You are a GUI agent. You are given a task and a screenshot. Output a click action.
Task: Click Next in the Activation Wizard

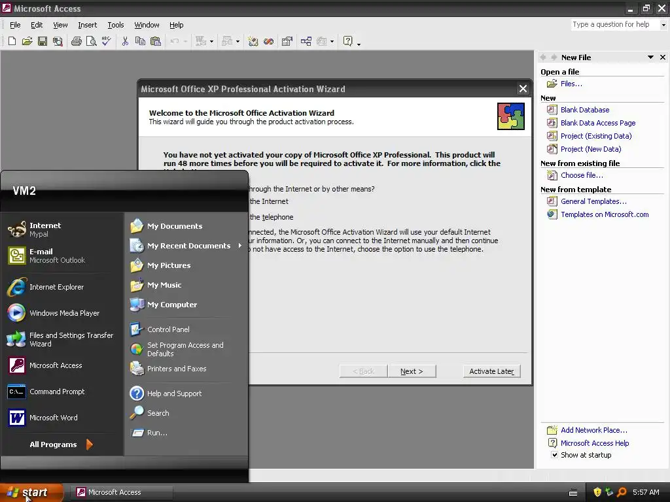[x=412, y=371]
